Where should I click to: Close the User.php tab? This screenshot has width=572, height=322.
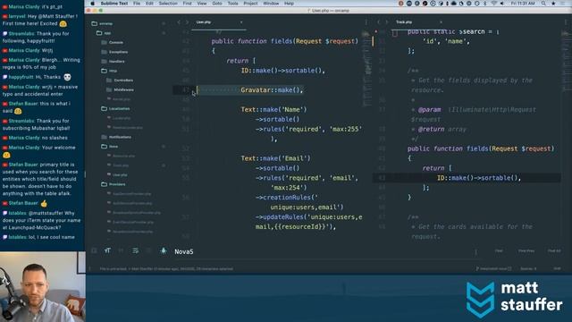(x=241, y=22)
